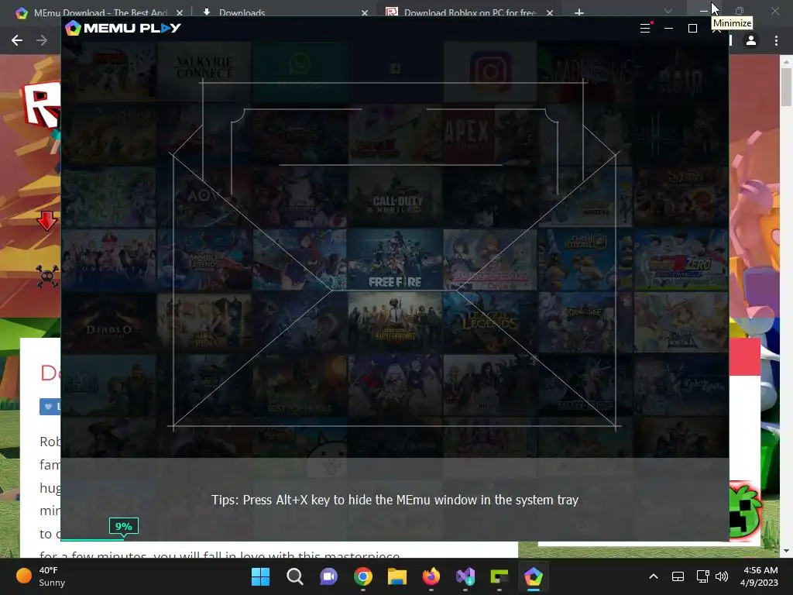Image resolution: width=793 pixels, height=595 pixels.
Task: Go back in the browser
Action: pos(17,40)
